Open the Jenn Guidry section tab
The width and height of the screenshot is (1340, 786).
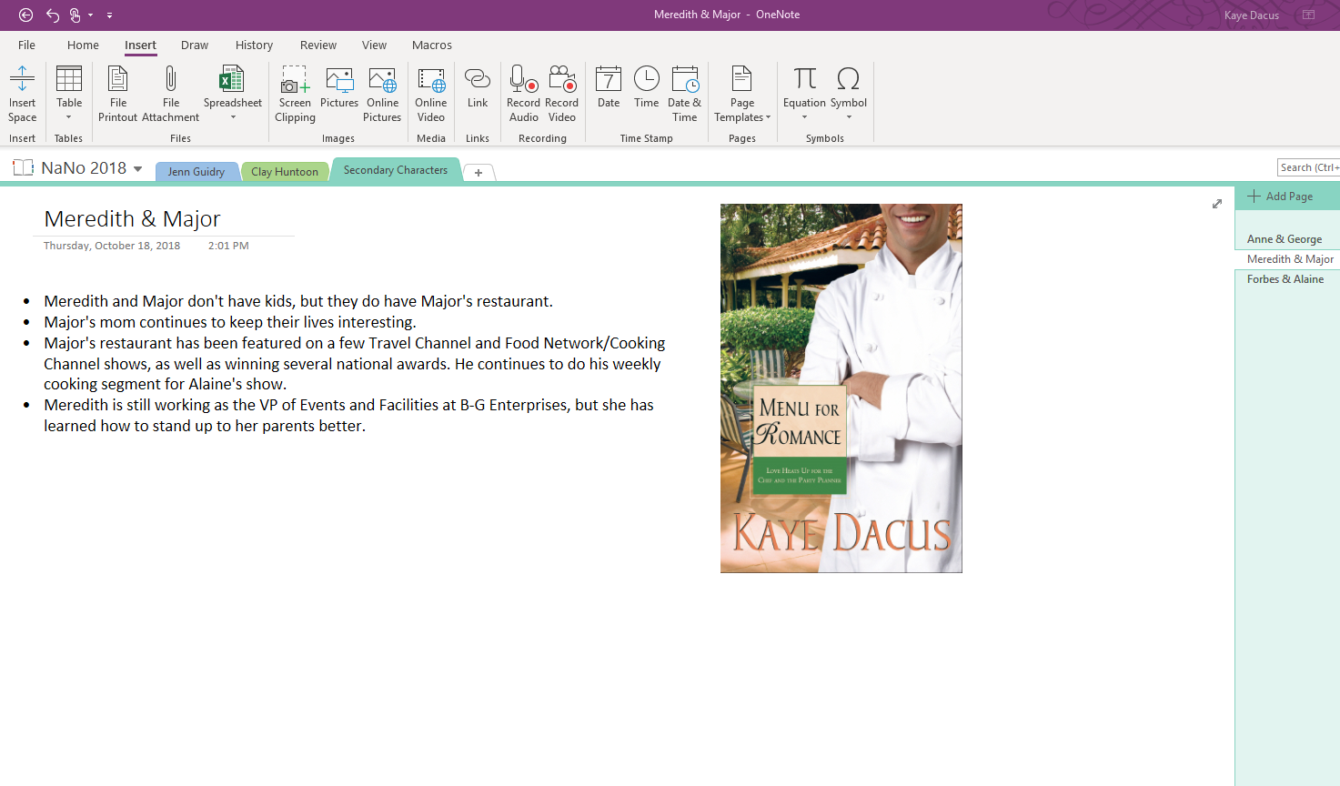196,172
